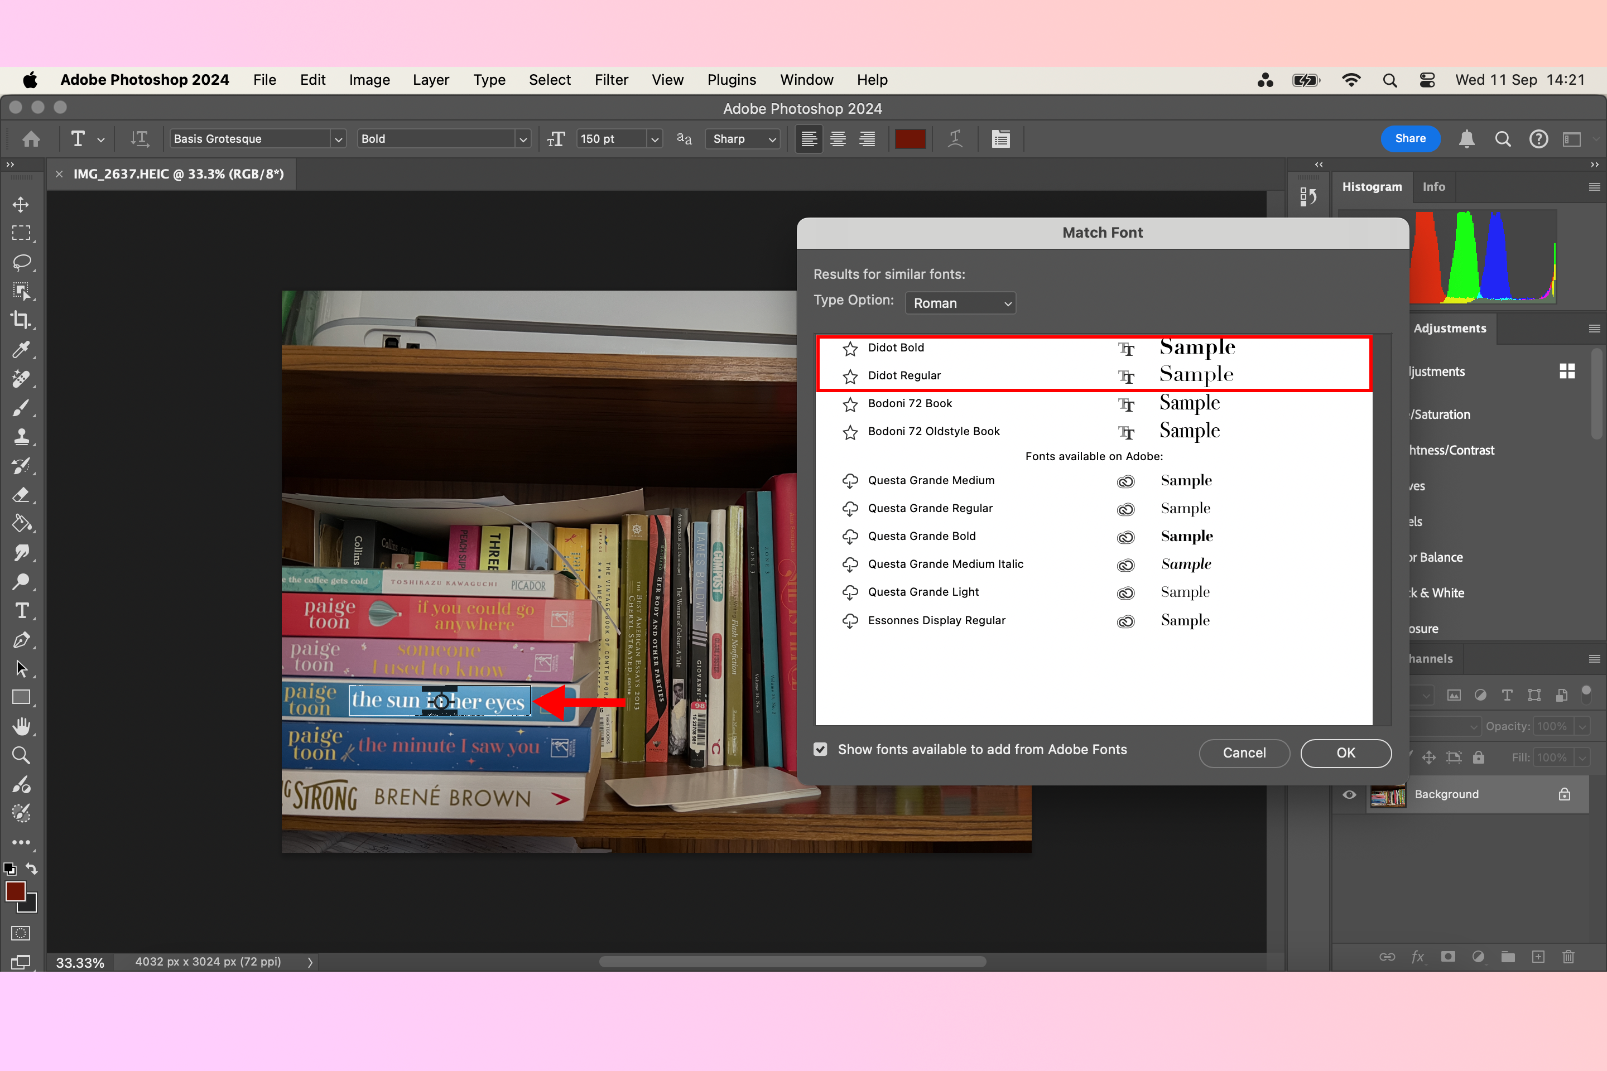
Task: Click Cancel in Match Font dialog
Action: click(1244, 752)
